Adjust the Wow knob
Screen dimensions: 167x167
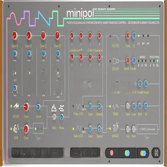pyautogui.click(x=61, y=117)
